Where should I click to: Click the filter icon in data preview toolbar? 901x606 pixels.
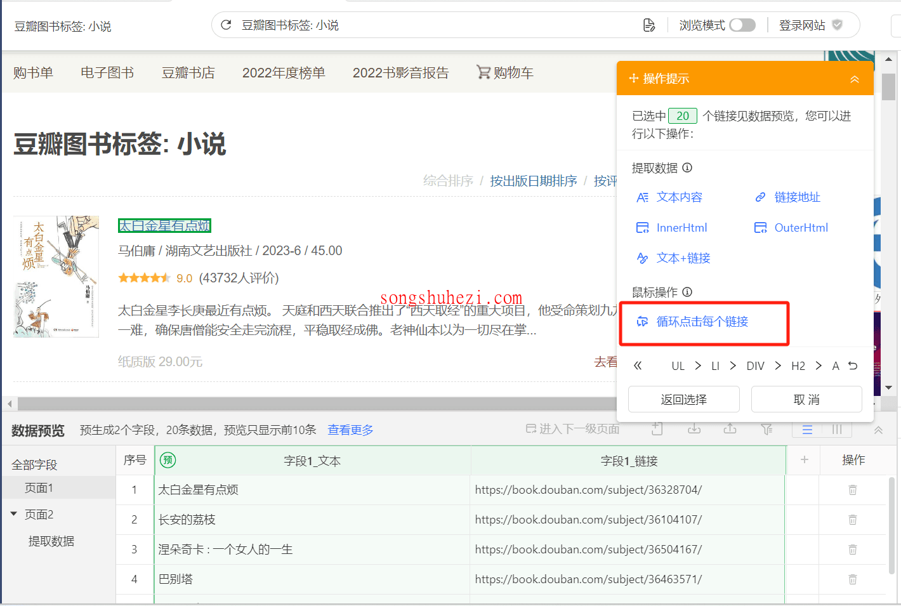point(767,430)
